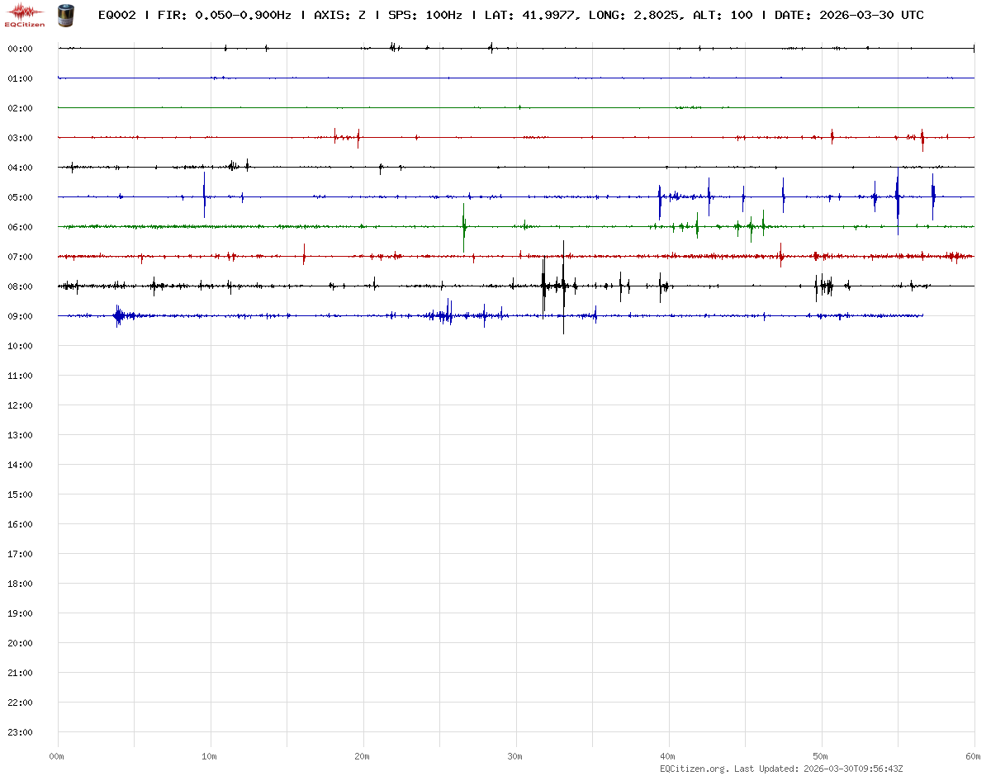The width and height of the screenshot is (991, 776).
Task: Select the 23:00 hour row label
Action: pyautogui.click(x=20, y=732)
